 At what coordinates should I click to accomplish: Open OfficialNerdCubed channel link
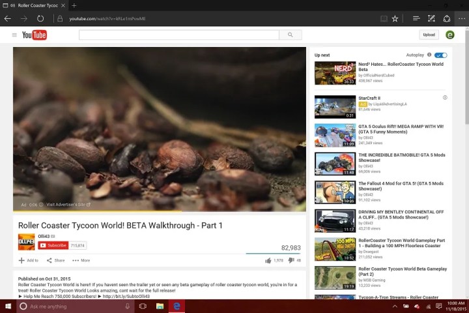pos(378,76)
